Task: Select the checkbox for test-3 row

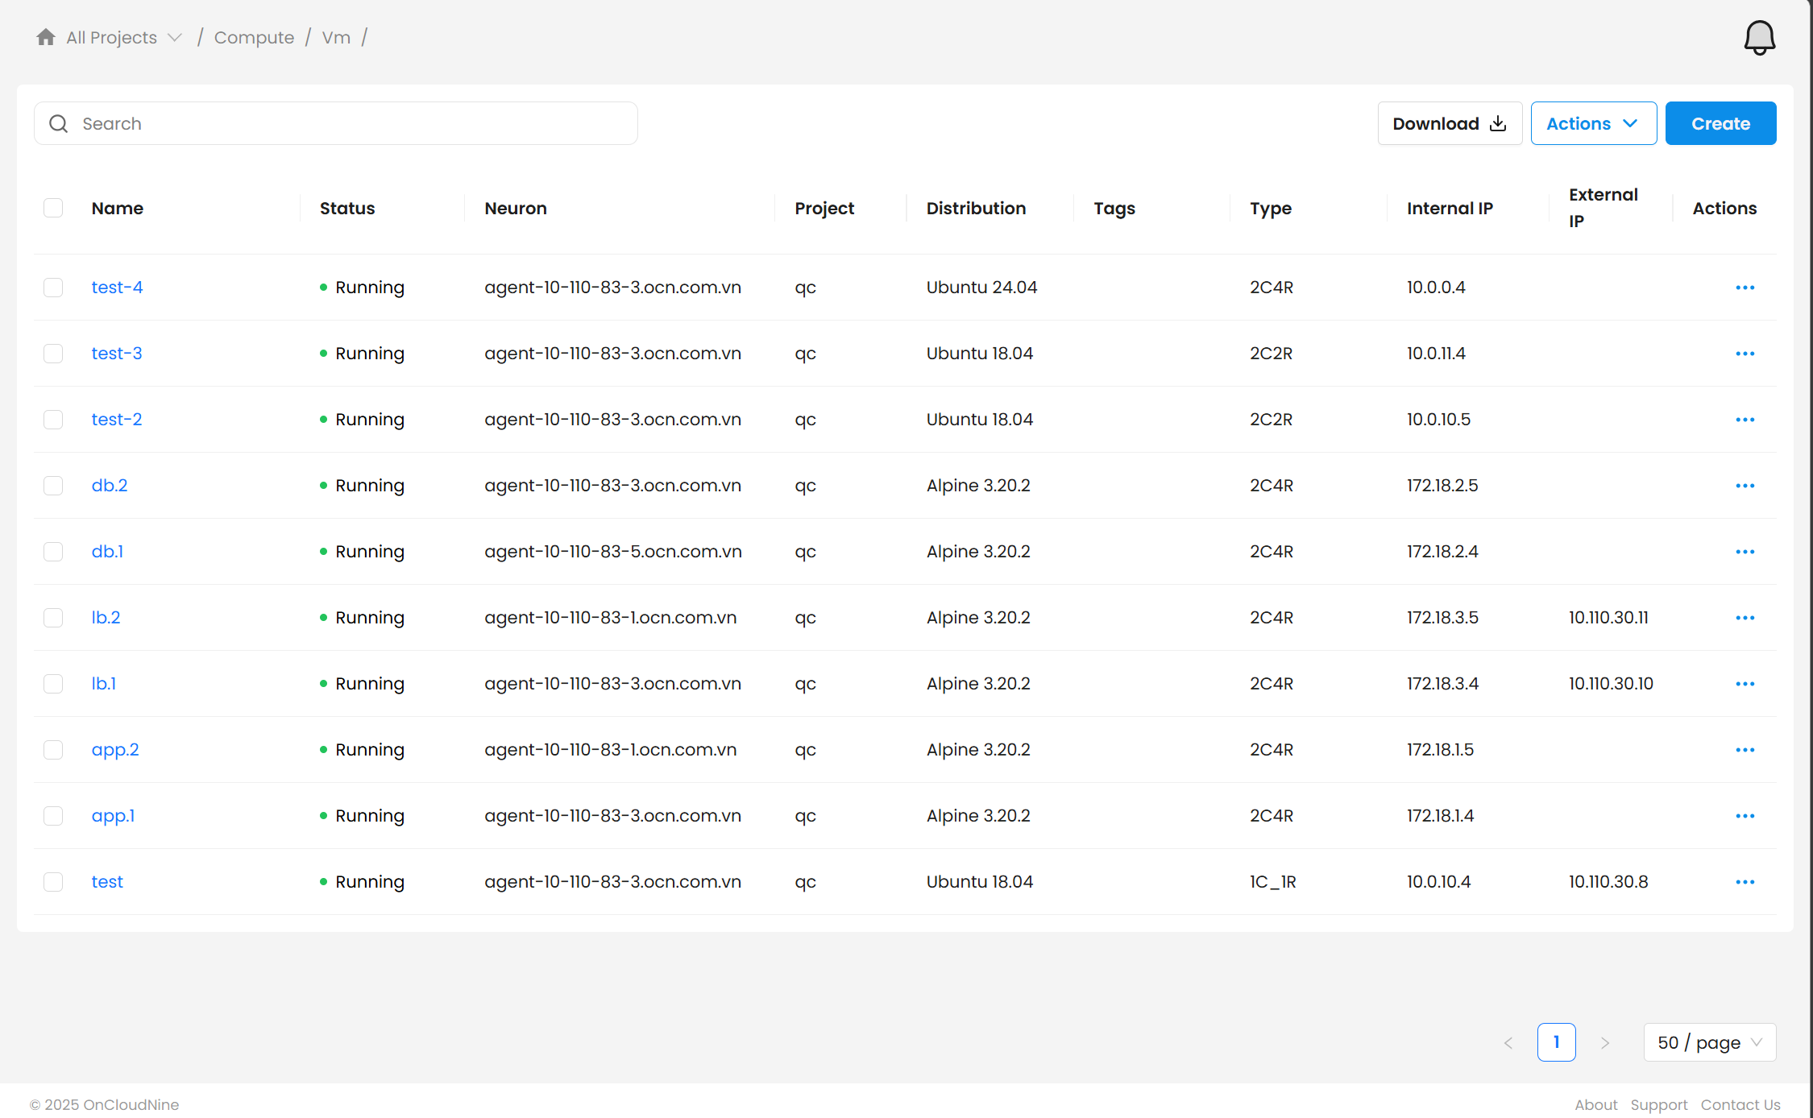Action: pyautogui.click(x=53, y=354)
